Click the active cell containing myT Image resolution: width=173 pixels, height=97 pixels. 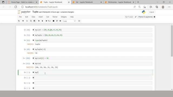pos(93,72)
